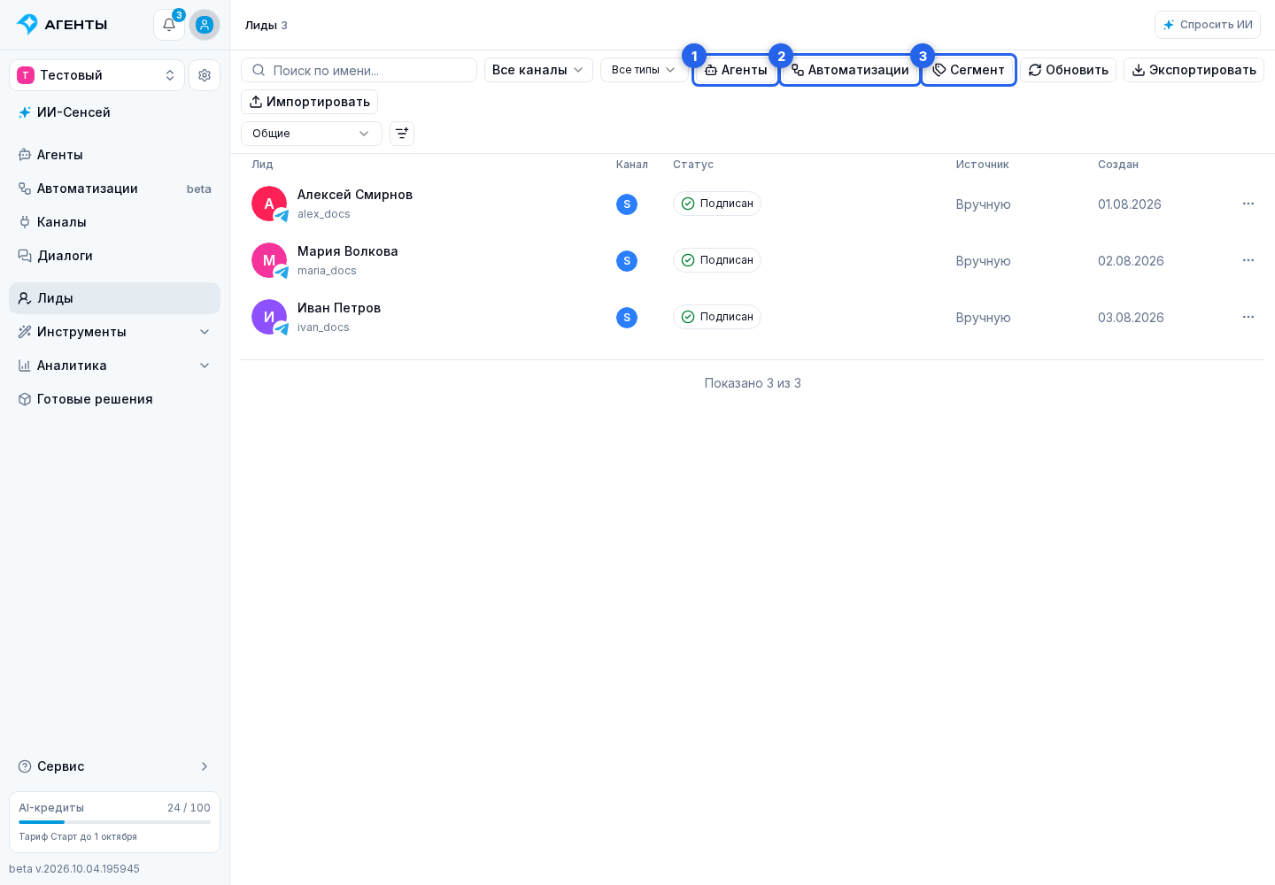
Task: Click Импортировать button
Action: [310, 102]
